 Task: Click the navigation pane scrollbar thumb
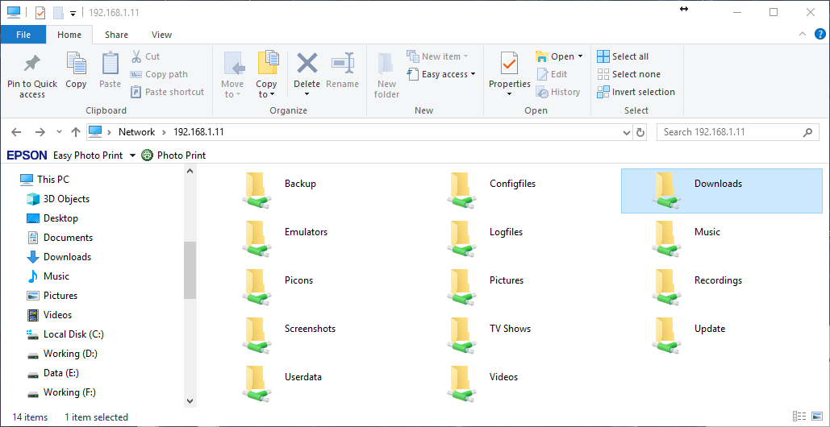pos(190,270)
